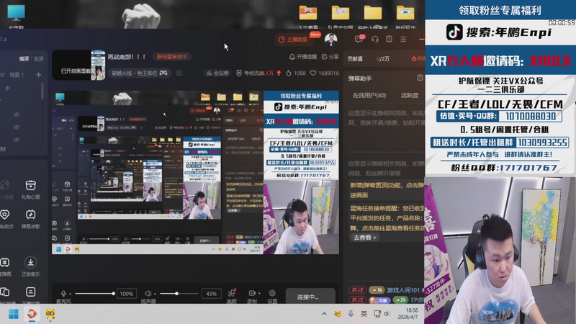Click the stream title 再战南部!!!
The height and width of the screenshot is (324, 576).
click(x=127, y=57)
